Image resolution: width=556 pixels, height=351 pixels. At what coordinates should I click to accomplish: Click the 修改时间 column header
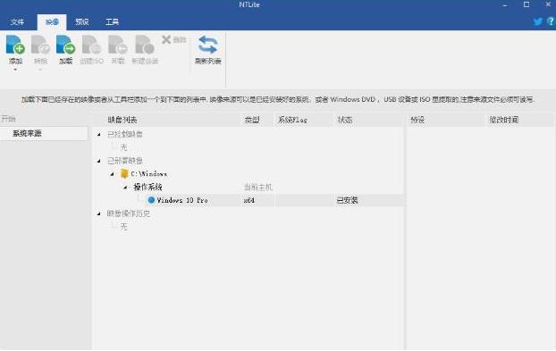point(519,120)
